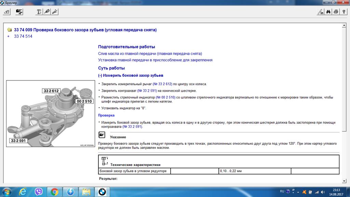Print the document using printer icon
Image resolution: width=350 pixels, height=197 pixels.
tap(336, 12)
